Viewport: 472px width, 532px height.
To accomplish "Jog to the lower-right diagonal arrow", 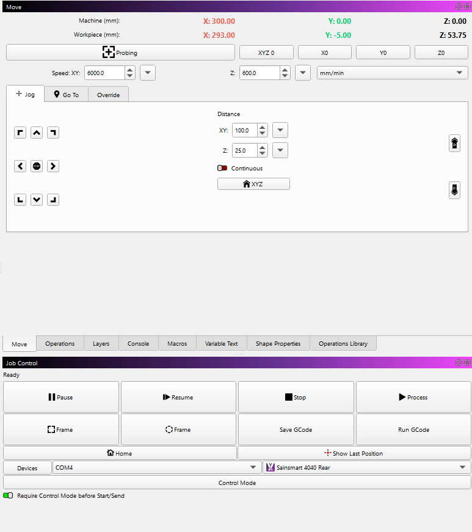I will (x=53, y=200).
